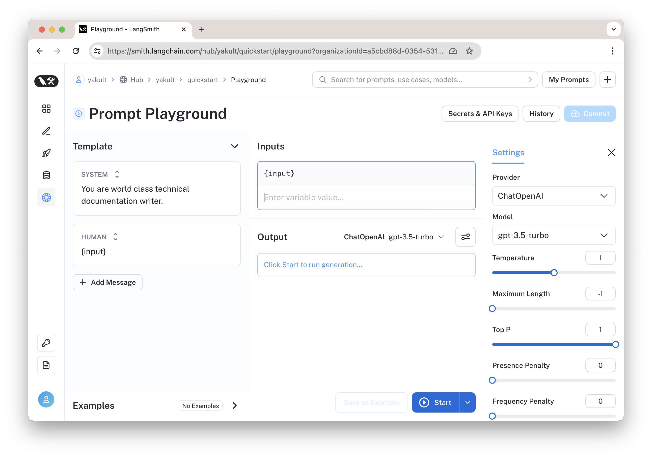Click the yakult user profile icon in breadcrumb
Screen dimensions: 652x458
click(x=79, y=80)
